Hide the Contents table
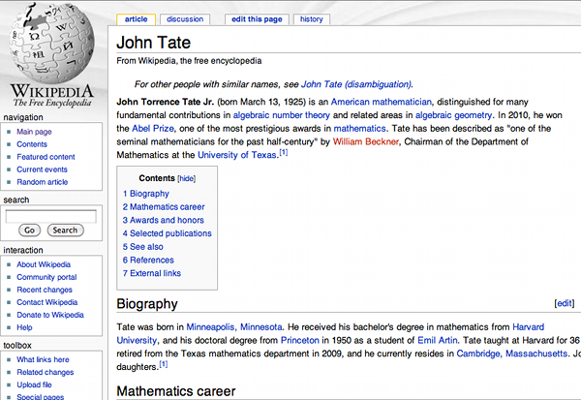This screenshot has width=581, height=400. click(186, 179)
